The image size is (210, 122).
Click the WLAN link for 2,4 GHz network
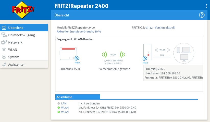[x=65, y=108]
